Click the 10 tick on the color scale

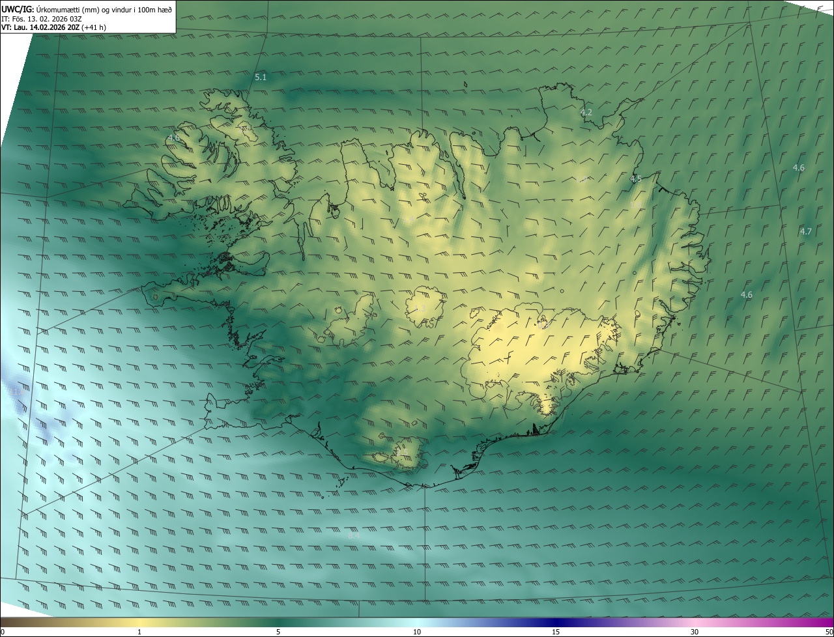coord(417,632)
